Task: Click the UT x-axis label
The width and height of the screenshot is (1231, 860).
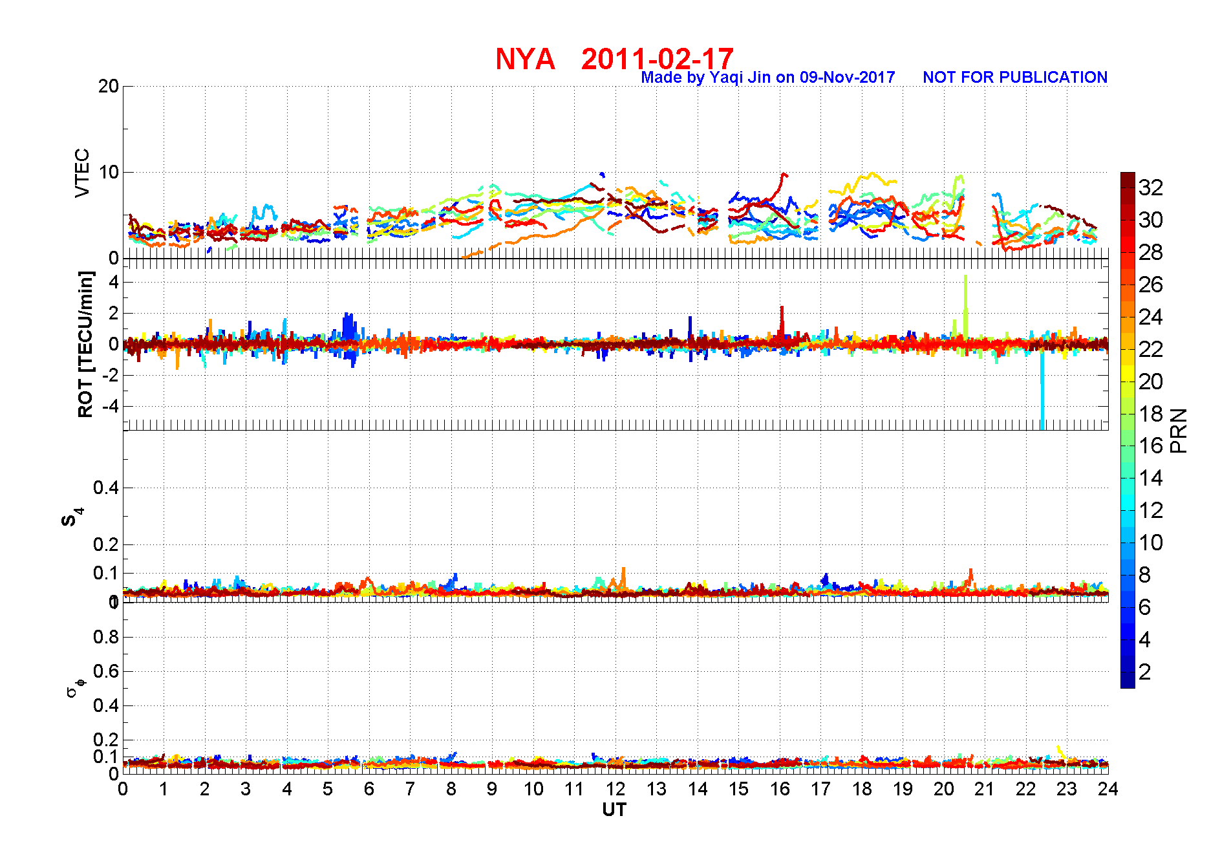Action: (x=614, y=810)
